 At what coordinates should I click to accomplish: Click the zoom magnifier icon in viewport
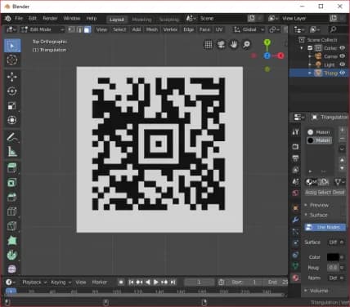(246, 44)
